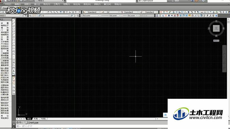Open 文件布图 in the left panel
The height and width of the screenshot is (129, 230).
click(5, 58)
